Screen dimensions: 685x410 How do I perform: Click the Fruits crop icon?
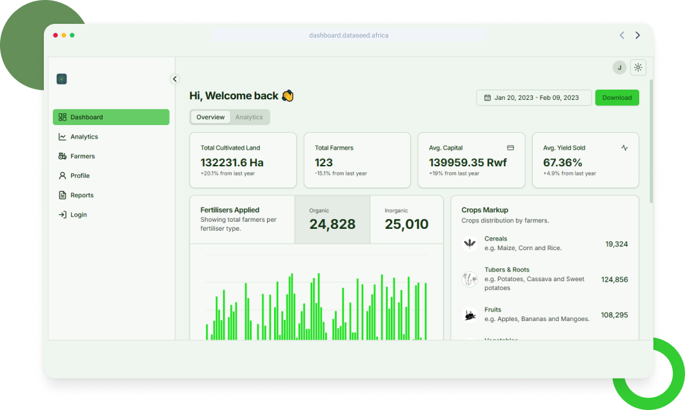tap(470, 315)
